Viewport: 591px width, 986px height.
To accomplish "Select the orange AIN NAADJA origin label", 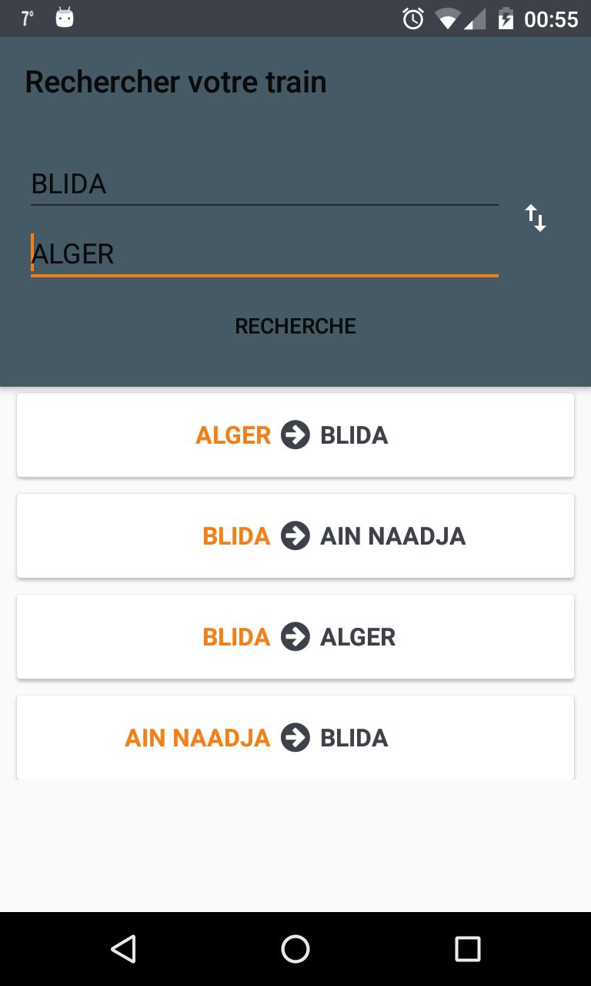I will (x=197, y=738).
